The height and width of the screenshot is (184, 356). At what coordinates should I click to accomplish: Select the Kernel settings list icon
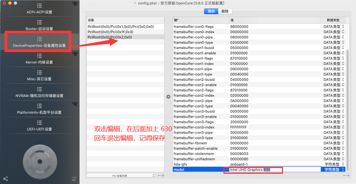(x=39, y=56)
